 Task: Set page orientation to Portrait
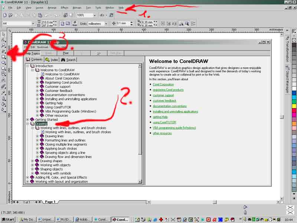pos(62,24)
